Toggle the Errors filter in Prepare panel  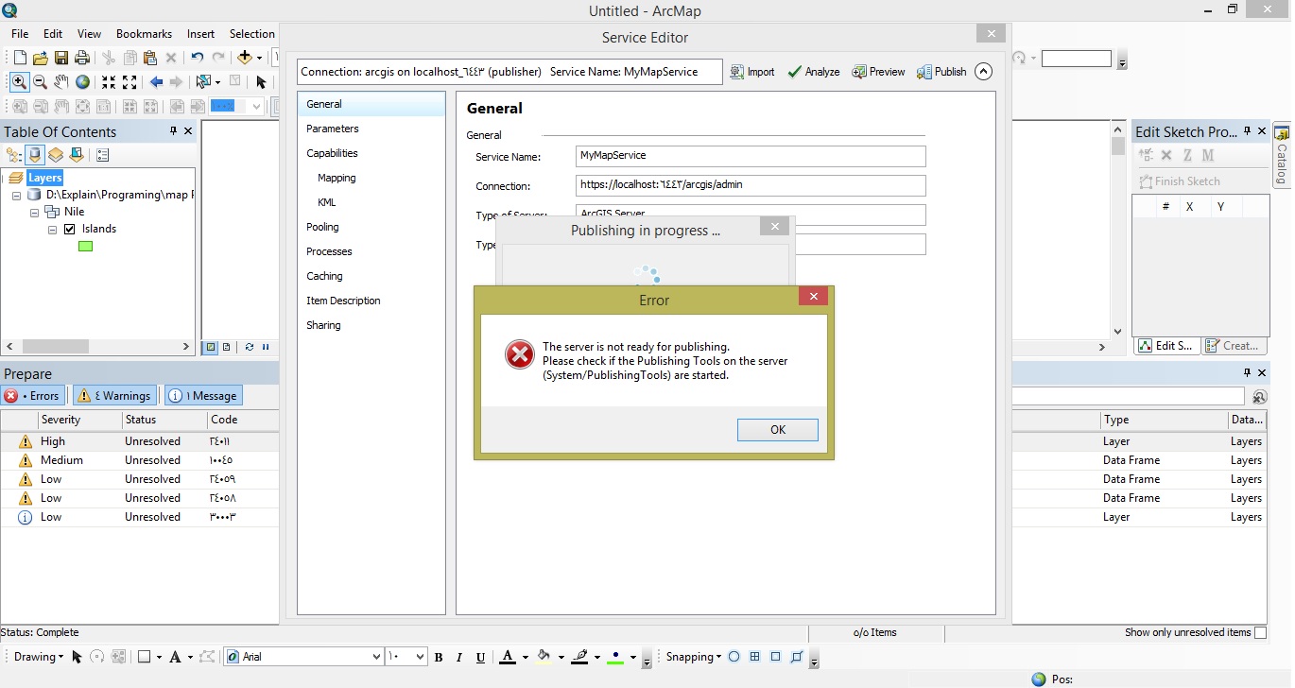[32, 396]
